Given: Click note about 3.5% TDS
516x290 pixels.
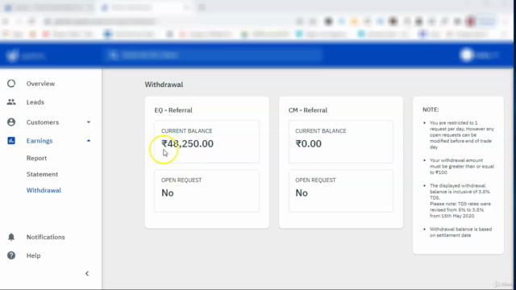Looking at the screenshot, I should click(x=460, y=201).
